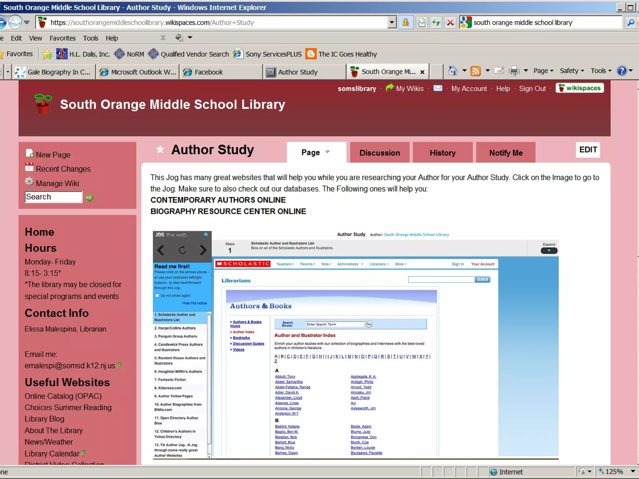Click inside the wiki Search field
Viewport: 639px width, 479px height.
53,197
